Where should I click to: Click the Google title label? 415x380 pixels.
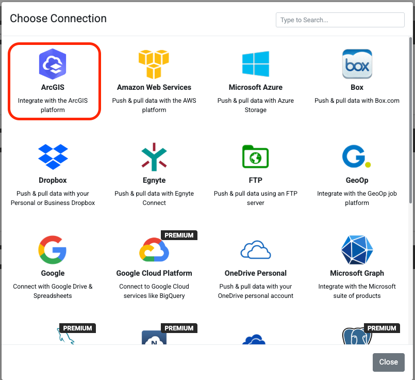tap(53, 273)
